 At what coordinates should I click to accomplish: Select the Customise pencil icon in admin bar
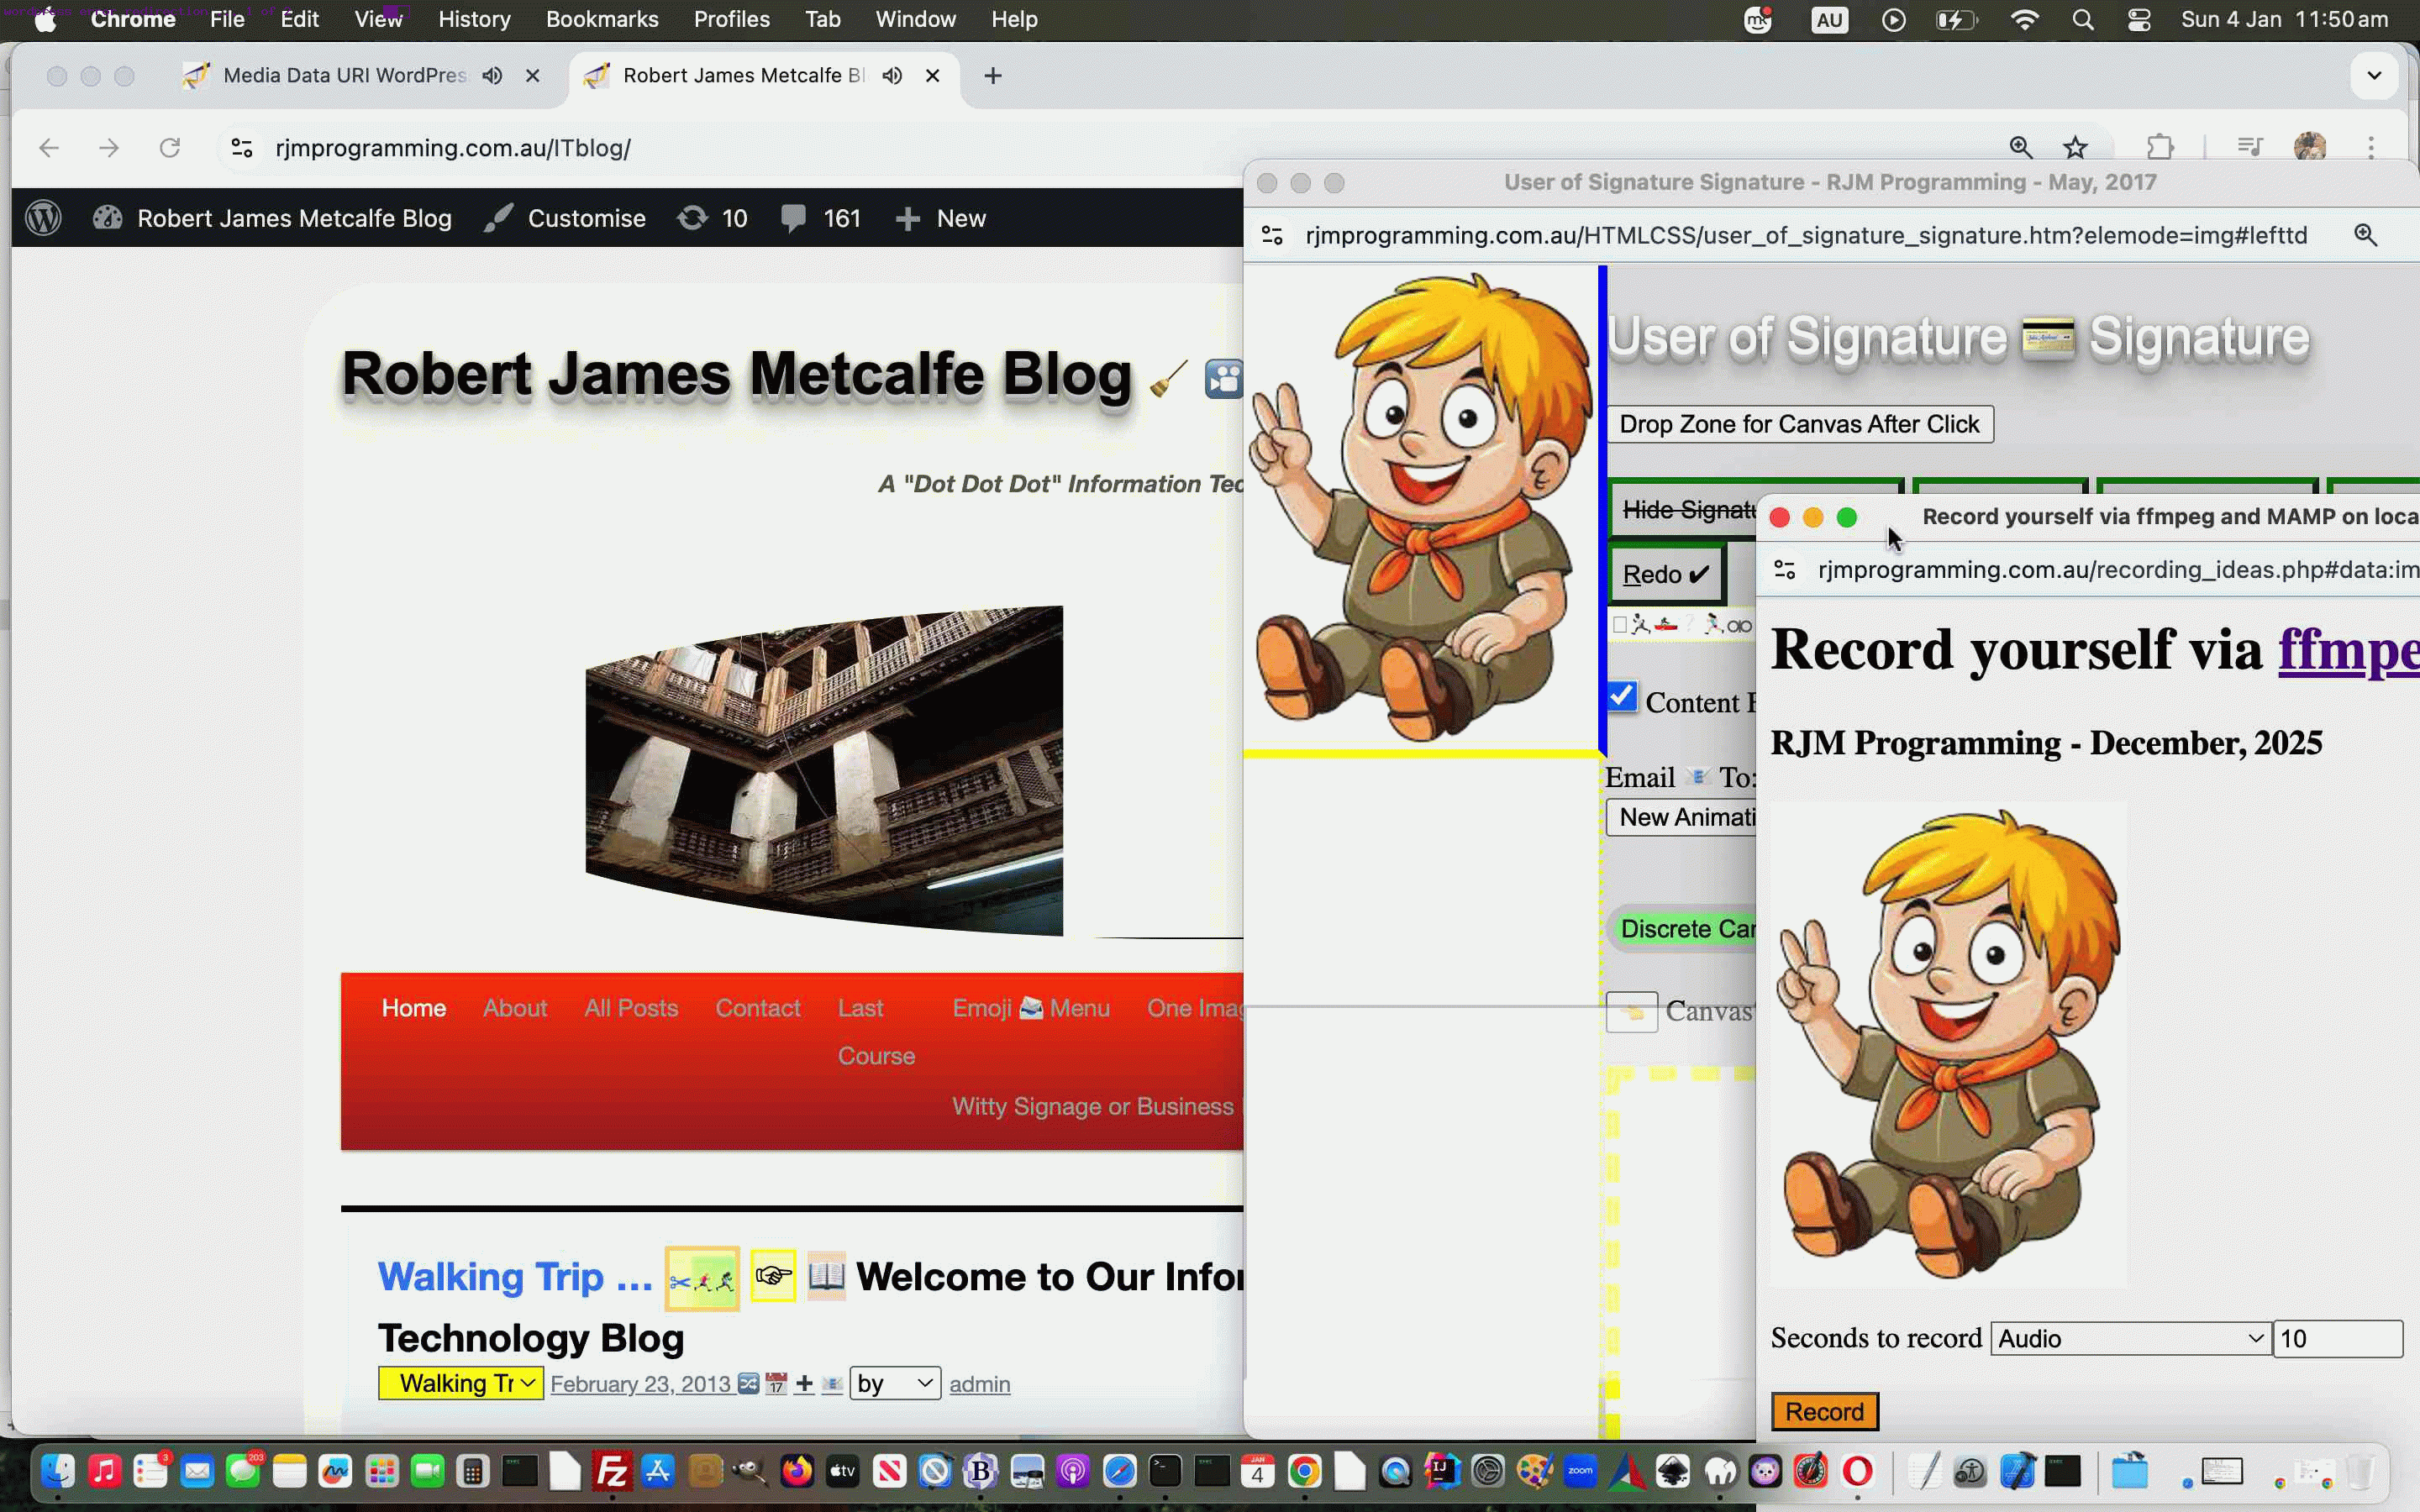(x=499, y=218)
